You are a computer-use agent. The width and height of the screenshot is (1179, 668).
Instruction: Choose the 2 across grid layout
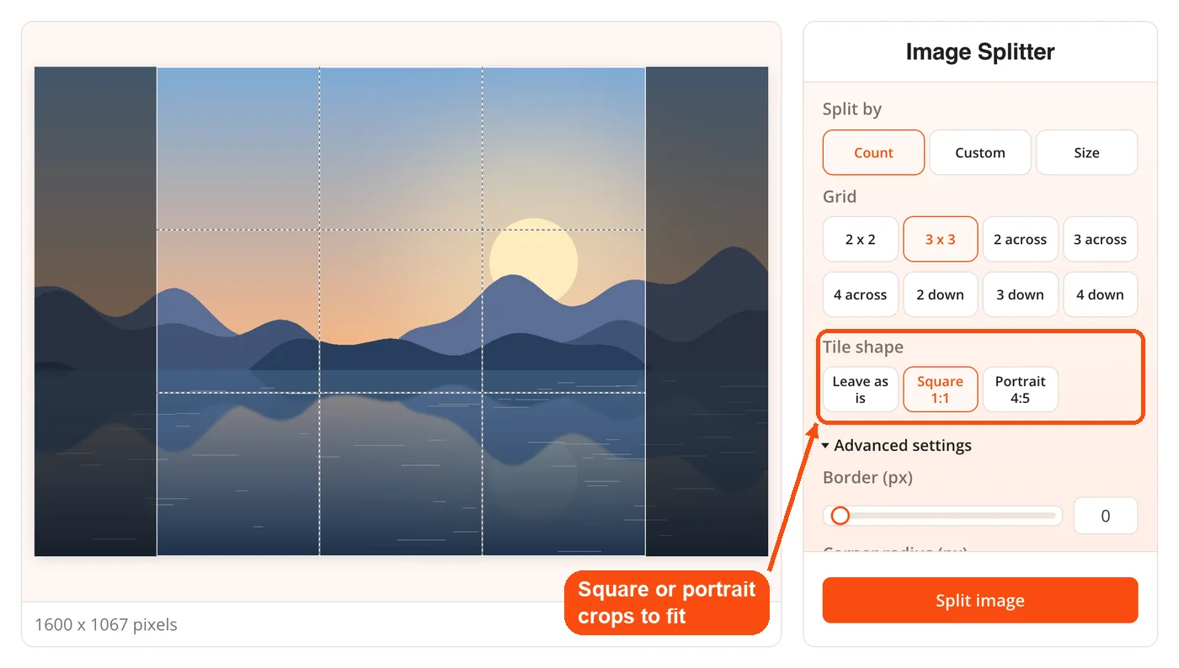tap(1020, 239)
